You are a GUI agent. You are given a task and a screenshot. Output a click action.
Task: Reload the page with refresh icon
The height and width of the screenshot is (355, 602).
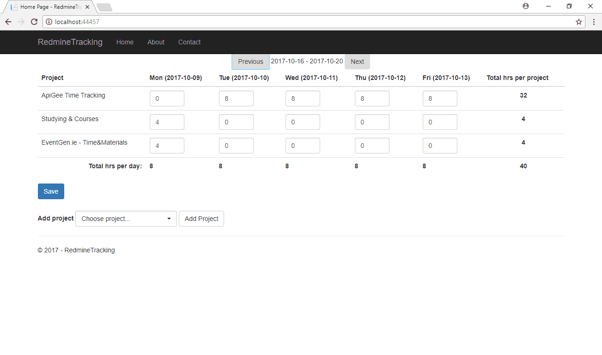[x=34, y=22]
